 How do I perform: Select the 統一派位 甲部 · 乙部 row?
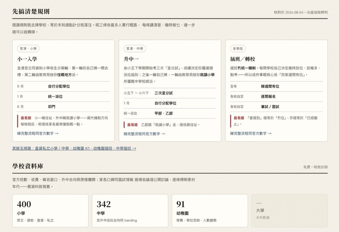170,113
